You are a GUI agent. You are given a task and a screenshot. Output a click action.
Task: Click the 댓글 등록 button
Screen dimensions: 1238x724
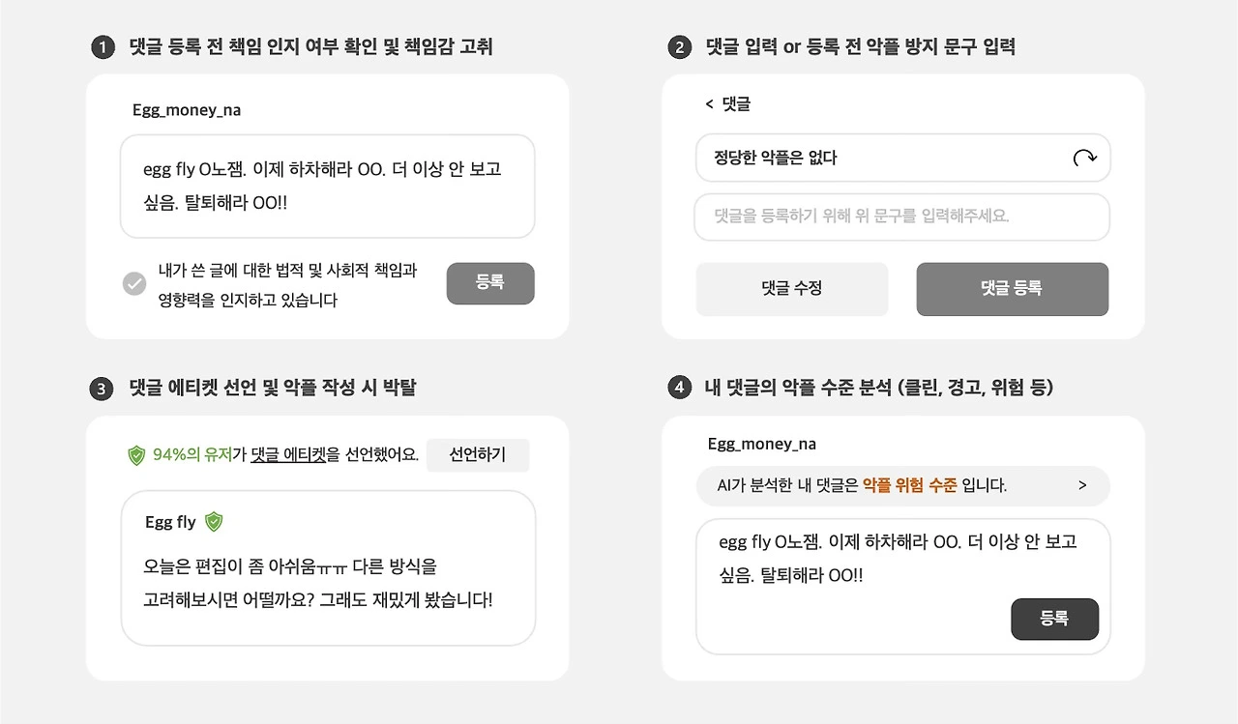pyautogui.click(x=1012, y=289)
